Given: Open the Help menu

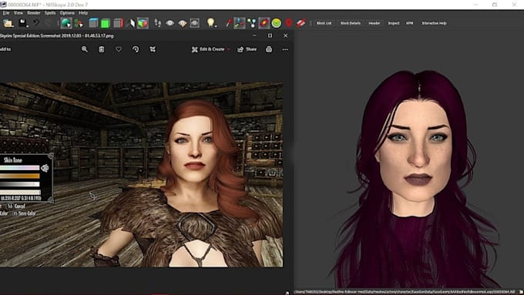Looking at the screenshot, I should [83, 13].
